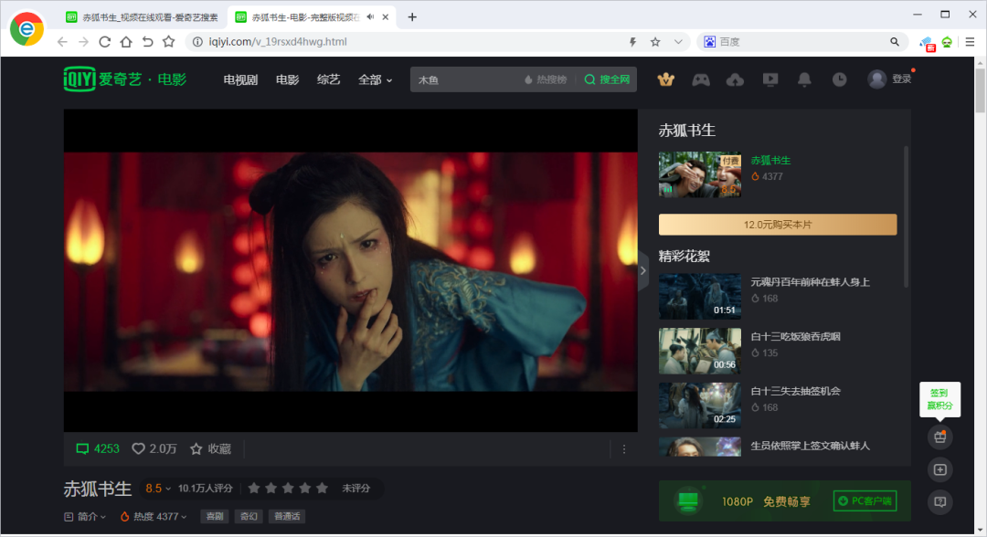Screen dimensions: 987x537
Task: Click the Baidu search magnifier
Action: 895,41
